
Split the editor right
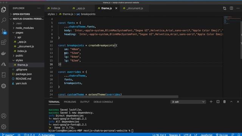pos(231,8)
